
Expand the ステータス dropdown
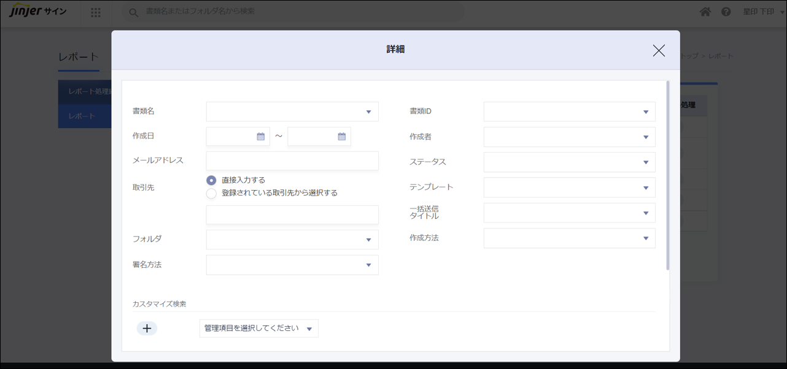click(x=569, y=162)
